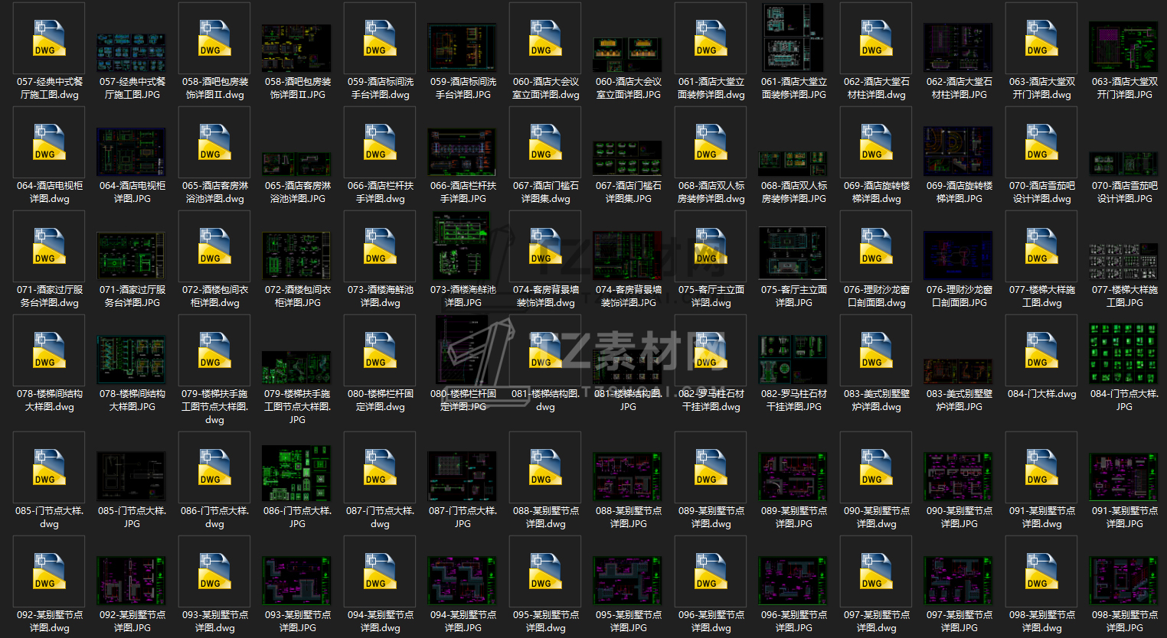Pick the 060-酒店大会议室立面详图.dwg file icon

(545, 38)
